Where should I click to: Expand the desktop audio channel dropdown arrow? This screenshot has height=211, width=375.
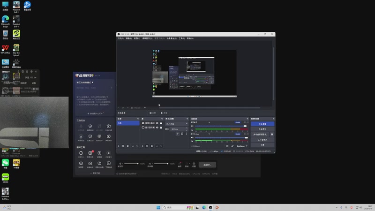click(209, 122)
